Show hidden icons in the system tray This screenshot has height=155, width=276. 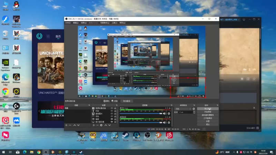234,152
